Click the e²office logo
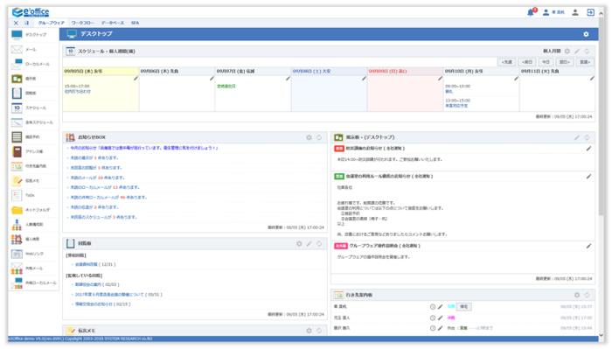This screenshot has width=612, height=349. [31, 12]
